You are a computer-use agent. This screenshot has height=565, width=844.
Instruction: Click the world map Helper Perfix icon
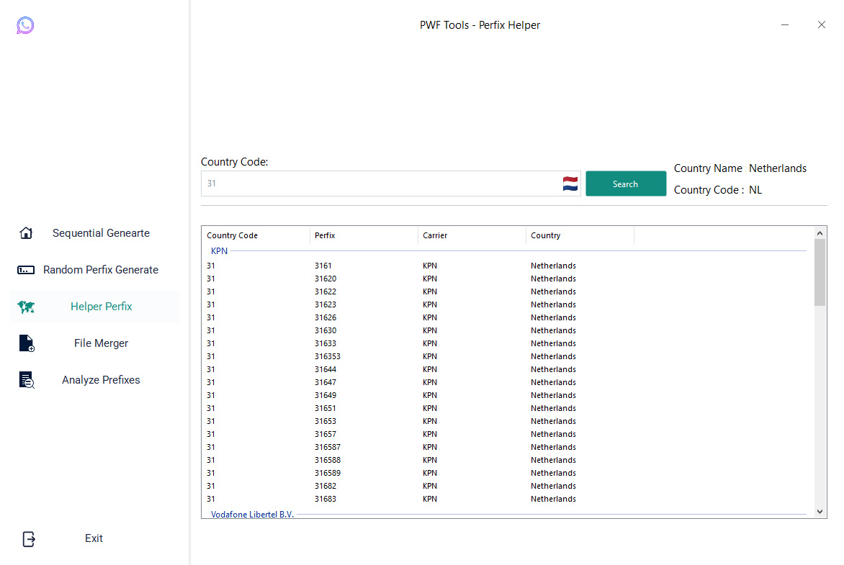coord(26,307)
